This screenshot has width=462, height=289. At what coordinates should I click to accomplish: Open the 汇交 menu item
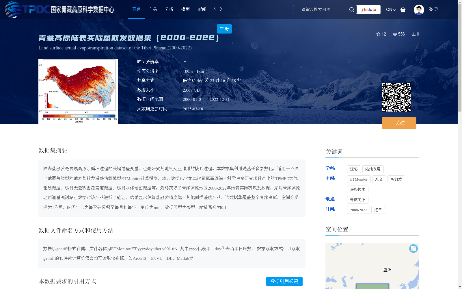click(218, 10)
